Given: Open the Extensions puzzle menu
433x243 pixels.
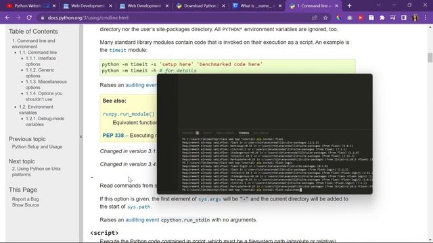Looking at the screenshot, I should 382,18.
